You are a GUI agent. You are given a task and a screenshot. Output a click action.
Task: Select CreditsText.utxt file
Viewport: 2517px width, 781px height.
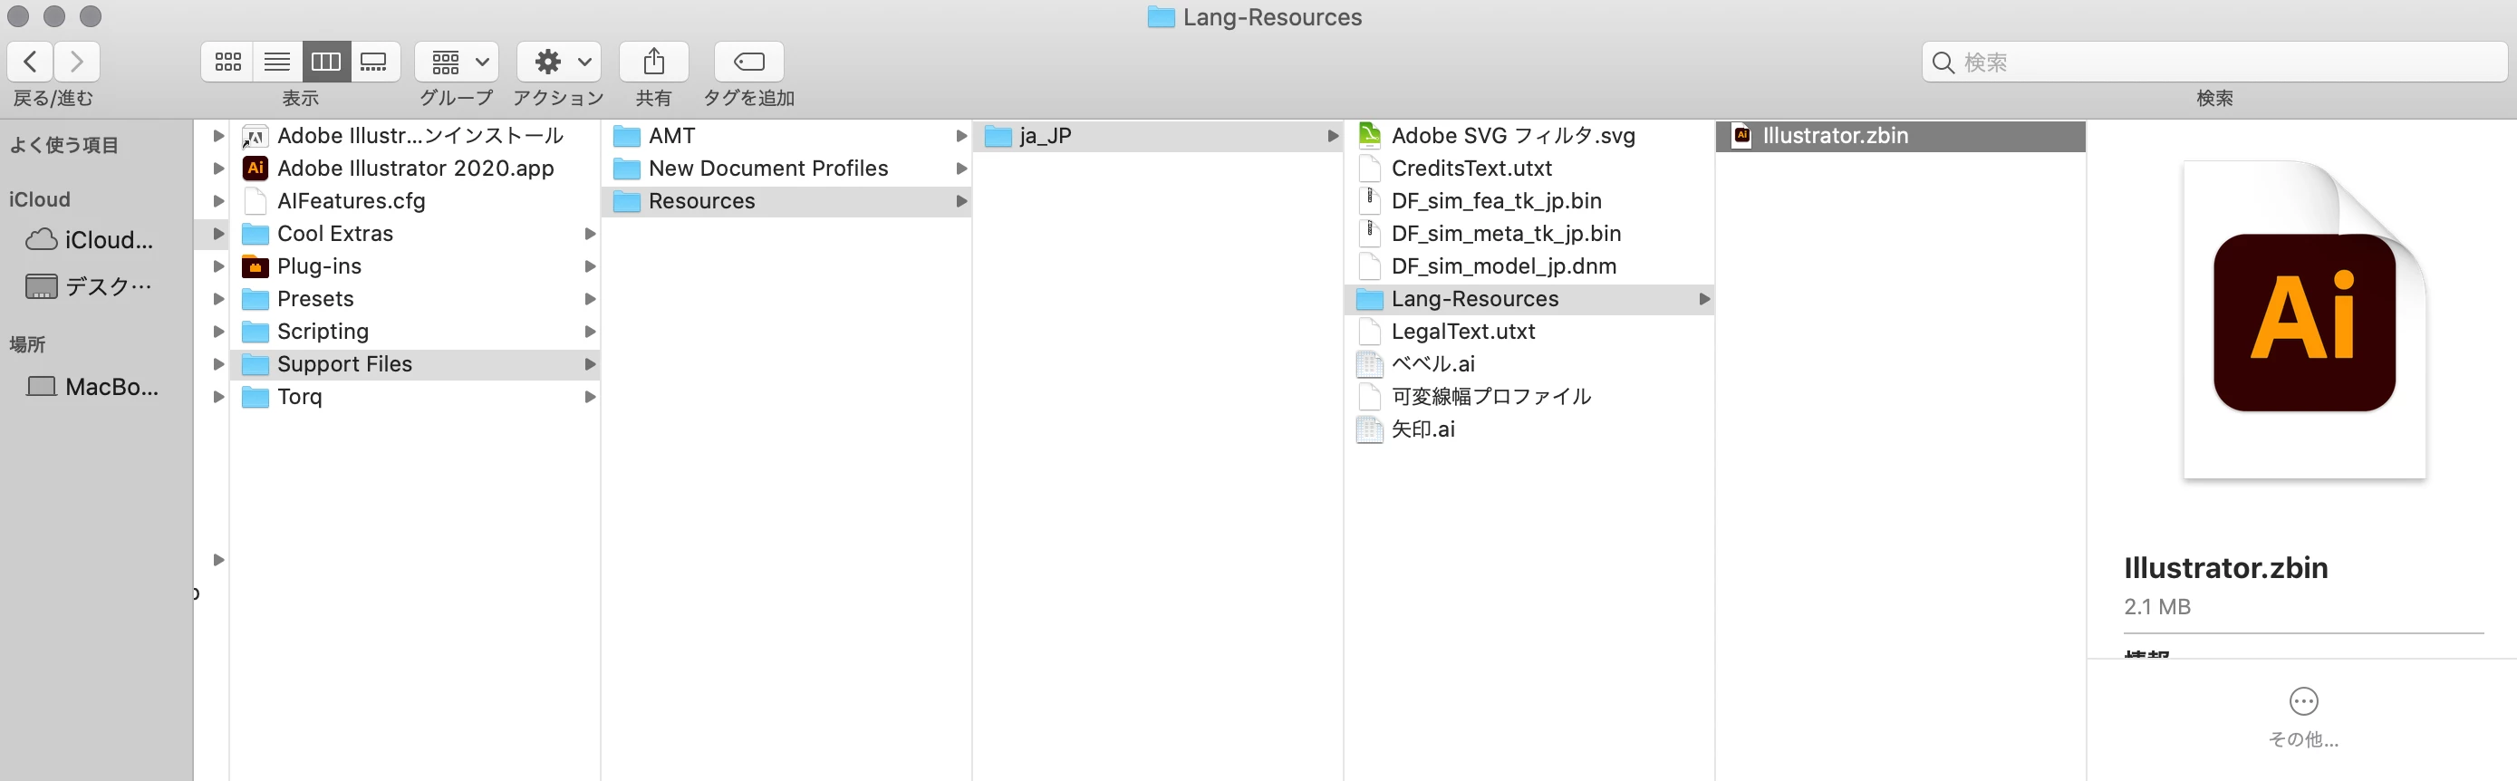[x=1529, y=169]
